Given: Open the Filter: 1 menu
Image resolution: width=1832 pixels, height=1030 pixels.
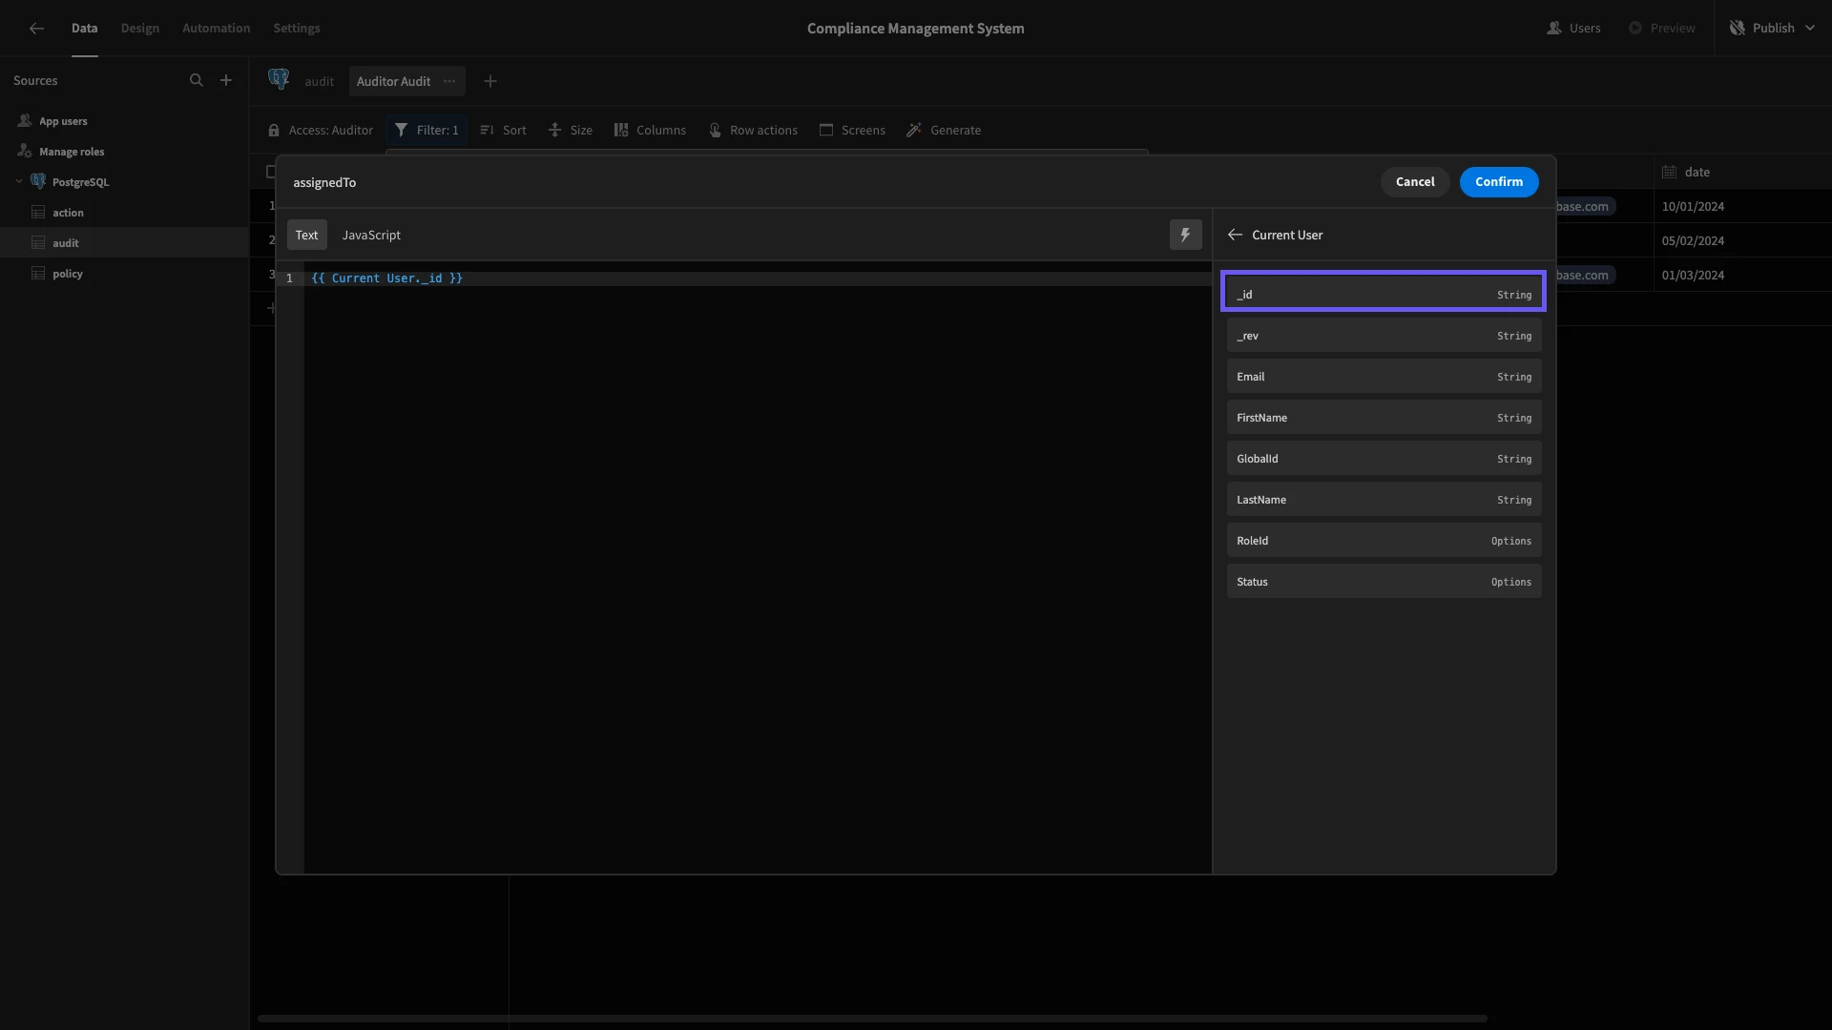Looking at the screenshot, I should point(427,131).
